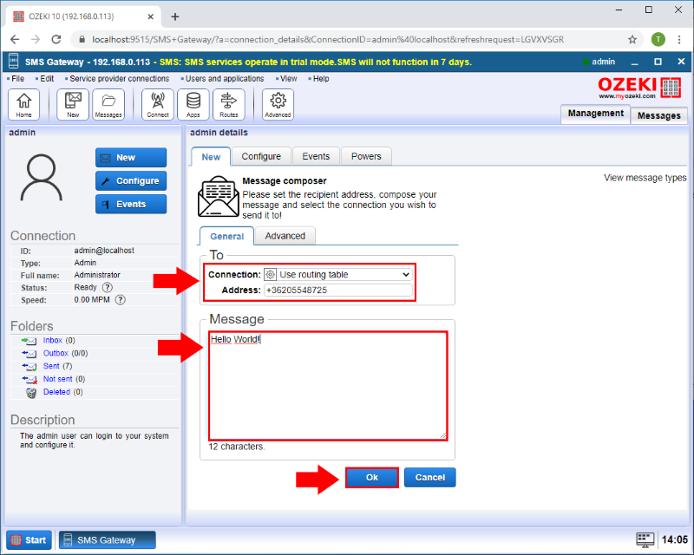Select the New tab in admin details
Viewport: 694px width, 555px height.
tap(211, 157)
